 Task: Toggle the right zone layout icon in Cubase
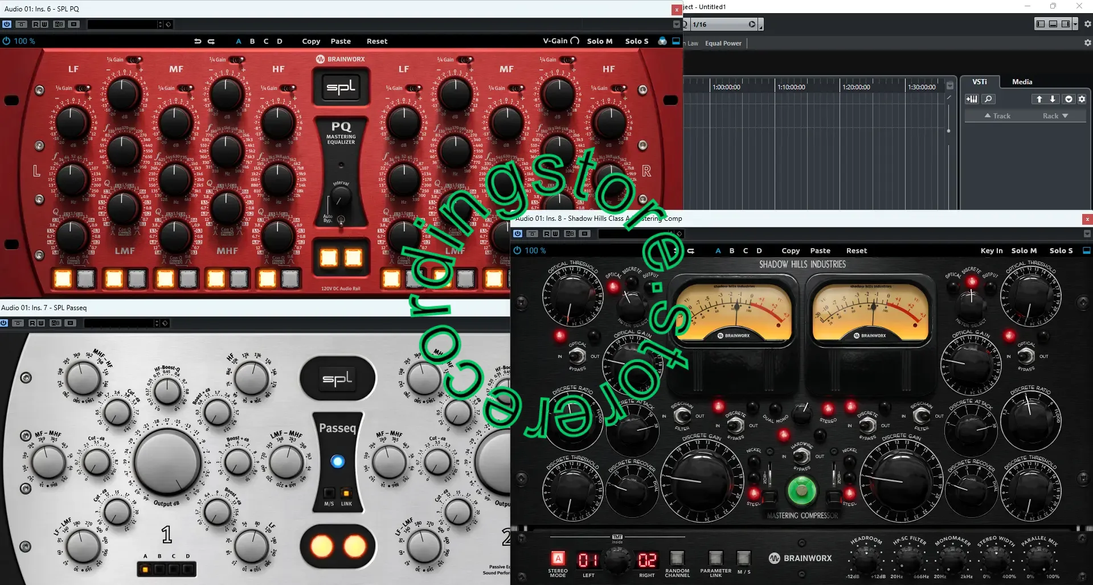click(1065, 24)
